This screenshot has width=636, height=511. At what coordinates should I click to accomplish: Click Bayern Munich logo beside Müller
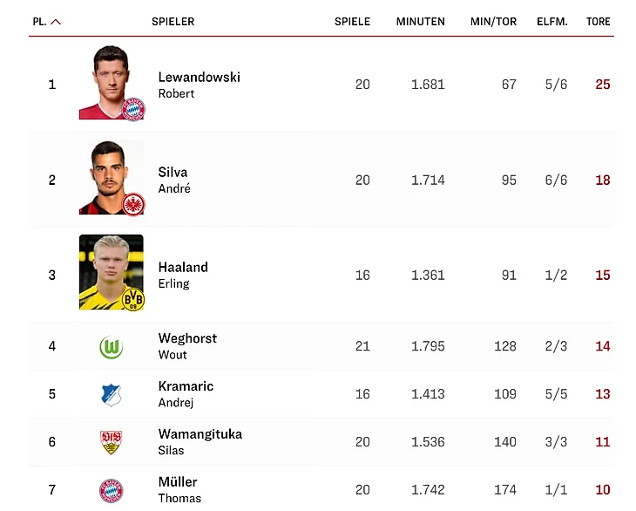[x=111, y=490]
